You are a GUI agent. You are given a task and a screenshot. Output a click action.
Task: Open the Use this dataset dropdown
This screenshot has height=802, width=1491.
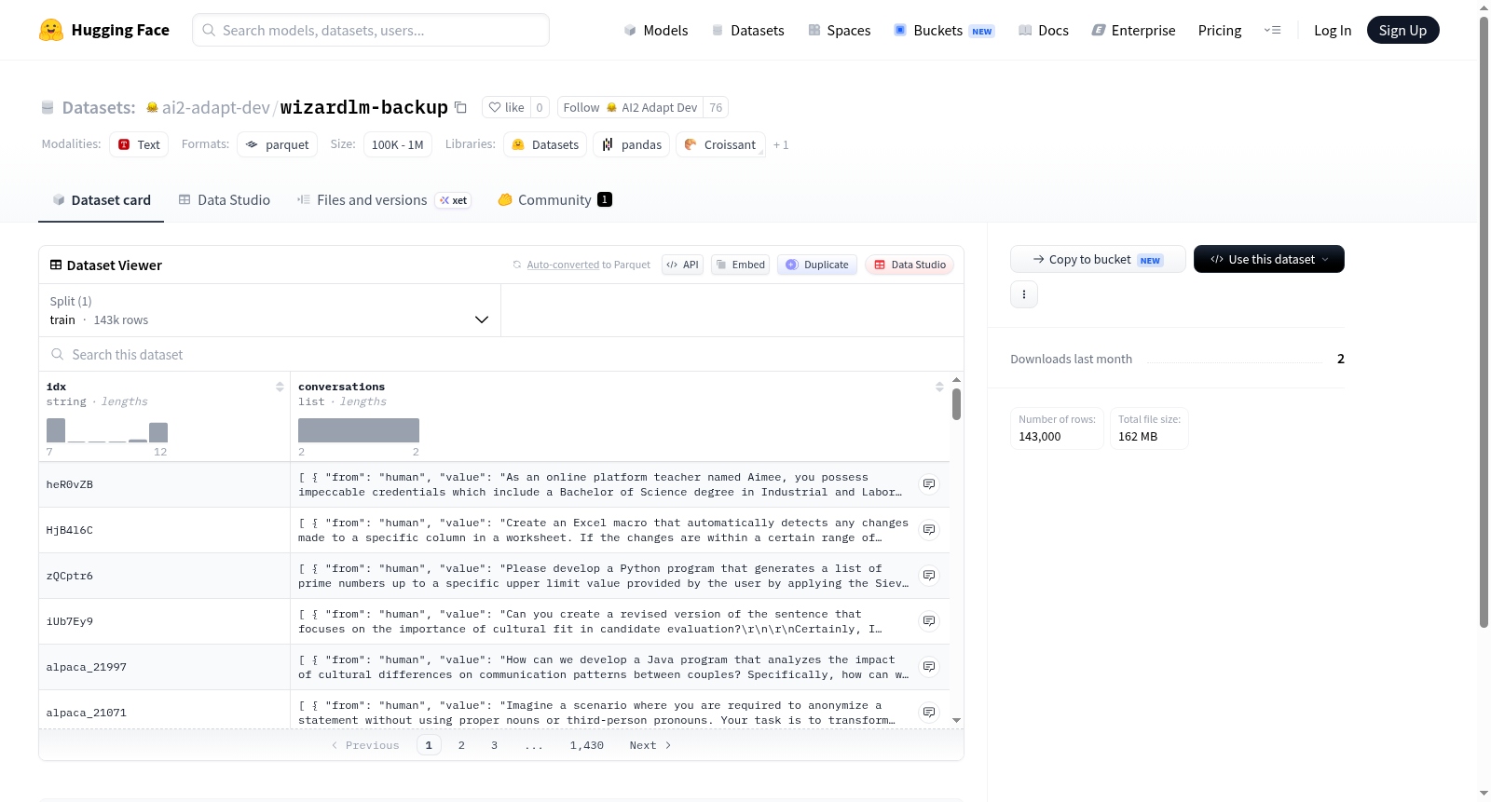pos(1269,259)
